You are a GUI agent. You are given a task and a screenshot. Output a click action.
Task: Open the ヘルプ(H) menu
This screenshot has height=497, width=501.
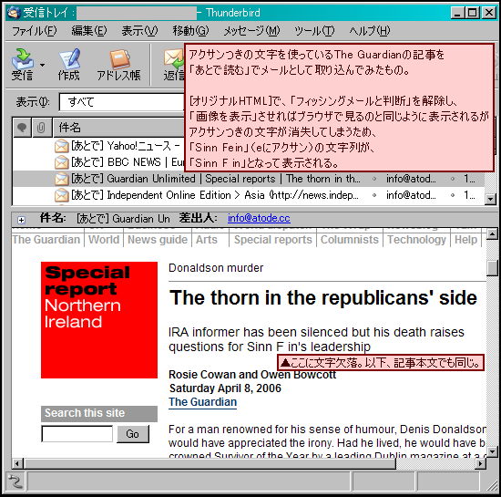[370, 31]
